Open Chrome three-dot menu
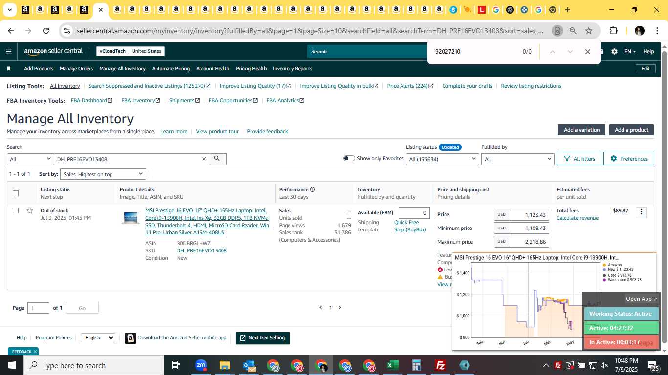The image size is (668, 375). 656,31
